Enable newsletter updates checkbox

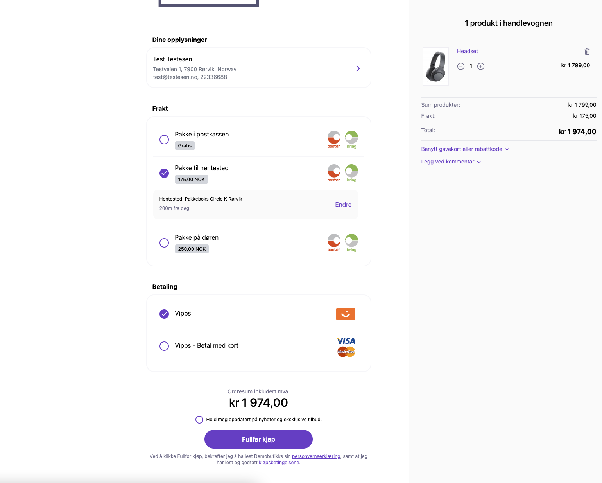[199, 420]
